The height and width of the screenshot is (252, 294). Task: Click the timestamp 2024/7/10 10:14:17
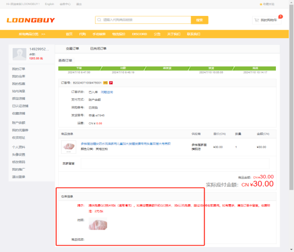pyautogui.click(x=255, y=72)
